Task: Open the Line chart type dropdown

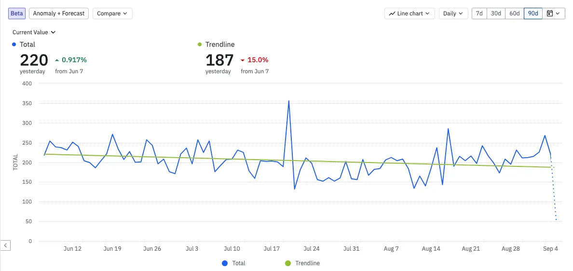Action: point(409,14)
